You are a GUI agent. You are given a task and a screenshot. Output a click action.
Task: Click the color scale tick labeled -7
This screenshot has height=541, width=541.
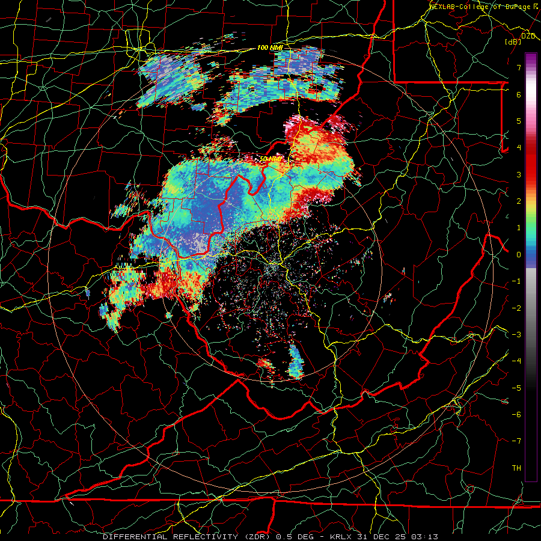(516, 441)
